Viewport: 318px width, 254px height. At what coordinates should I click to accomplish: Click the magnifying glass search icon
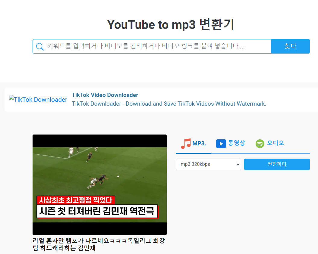40,46
